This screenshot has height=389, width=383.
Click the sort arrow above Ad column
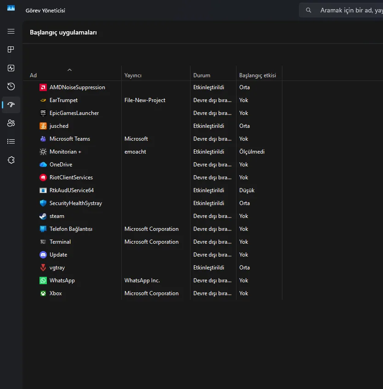[70, 70]
